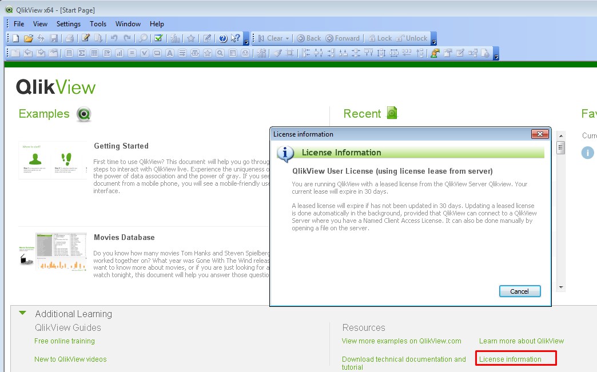Open the Clear button dropdown arrow
The image size is (597, 372).
point(288,38)
